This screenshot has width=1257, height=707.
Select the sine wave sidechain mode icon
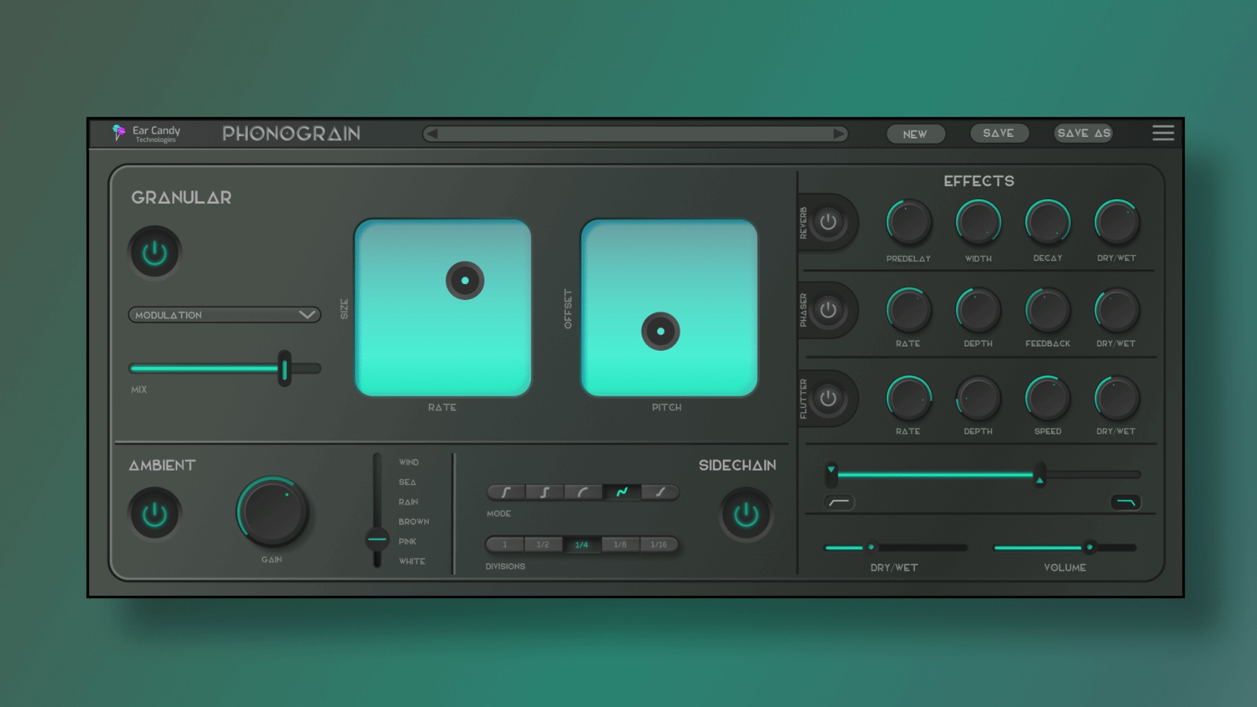pos(622,493)
